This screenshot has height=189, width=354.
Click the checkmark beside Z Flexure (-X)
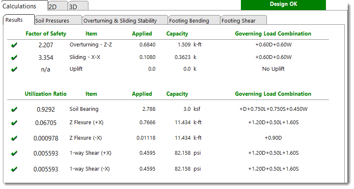pyautogui.click(x=14, y=138)
